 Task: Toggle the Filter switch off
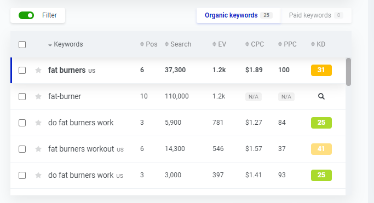(x=26, y=15)
